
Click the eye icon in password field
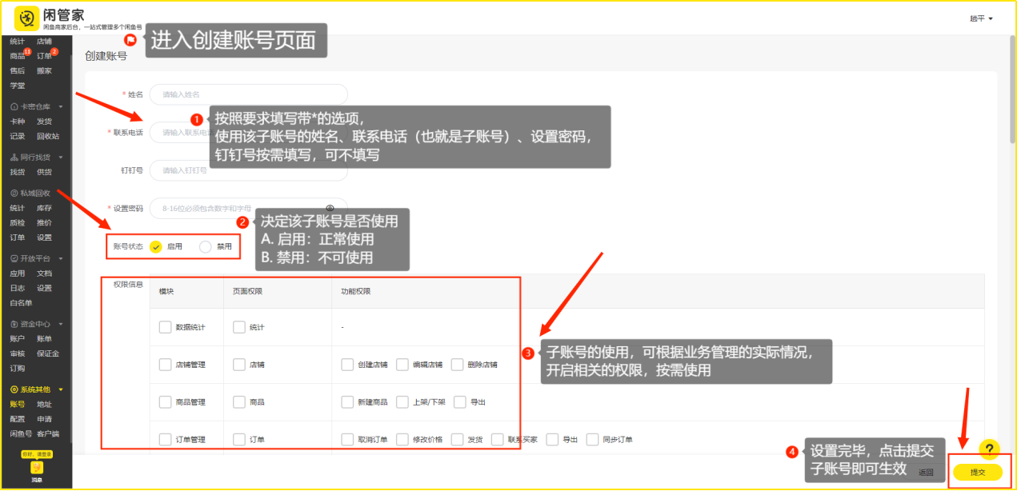click(x=330, y=208)
